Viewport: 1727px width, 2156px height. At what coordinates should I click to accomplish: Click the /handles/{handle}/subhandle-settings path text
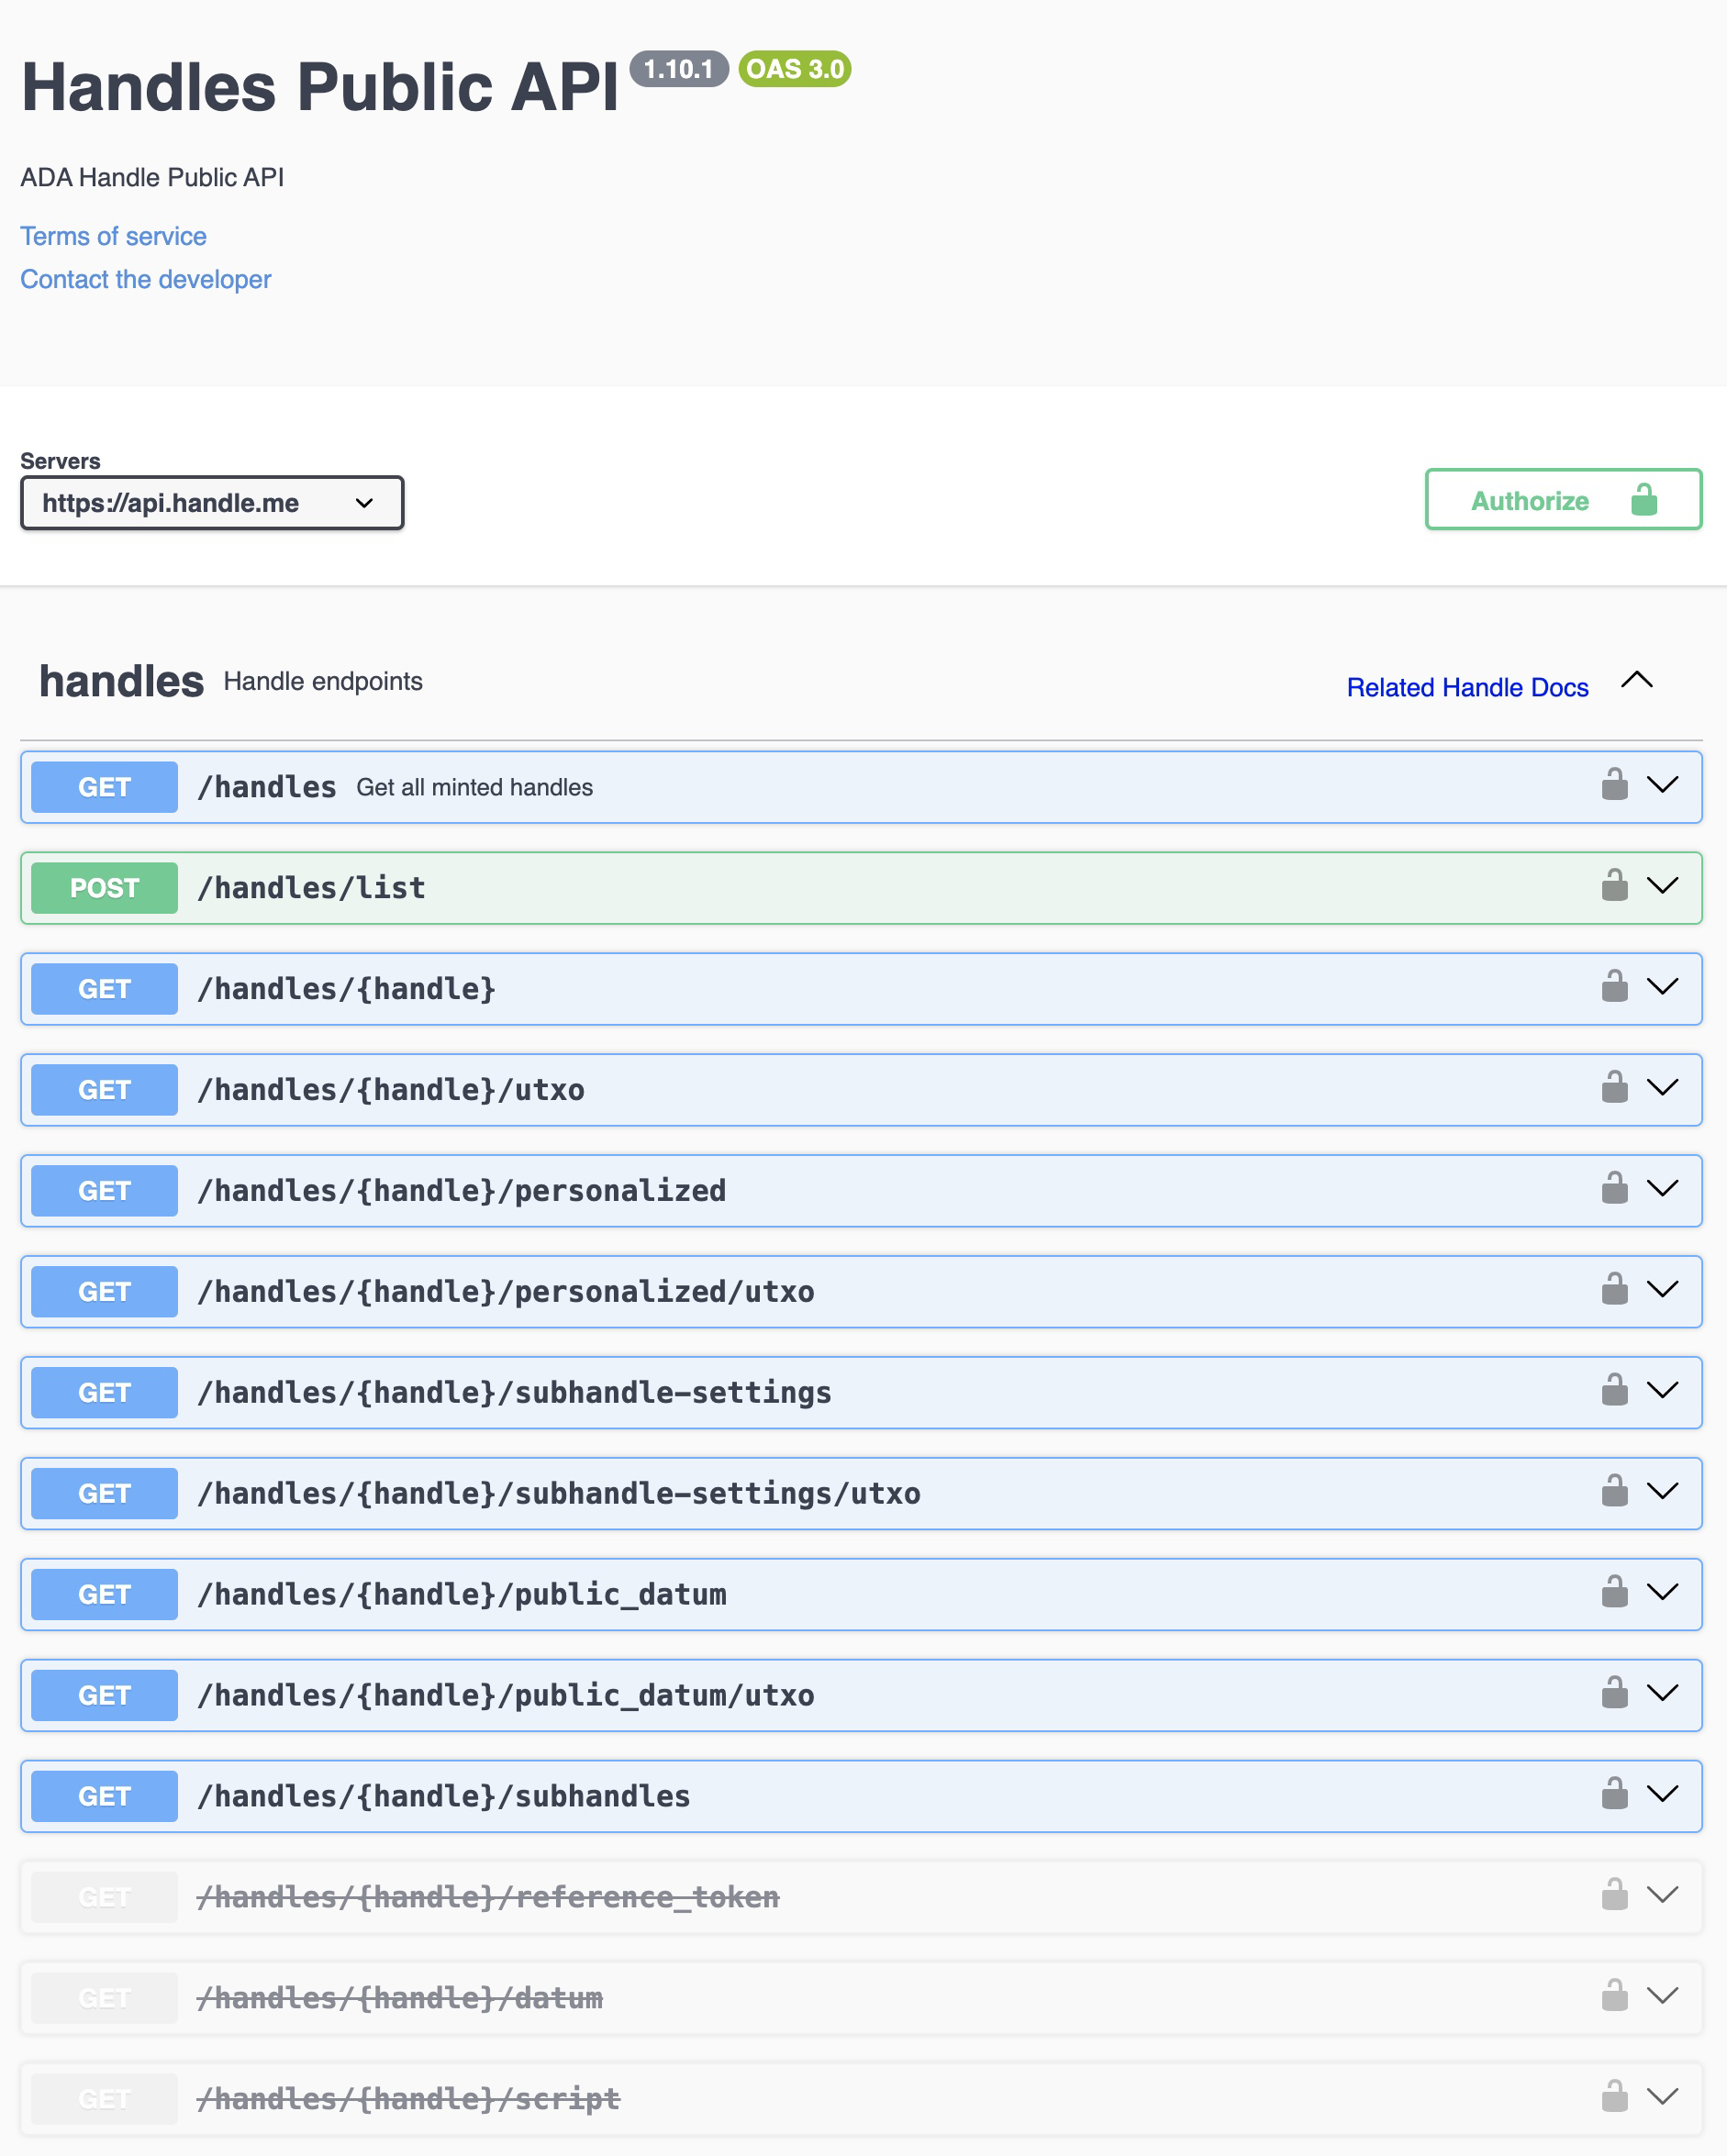click(515, 1393)
